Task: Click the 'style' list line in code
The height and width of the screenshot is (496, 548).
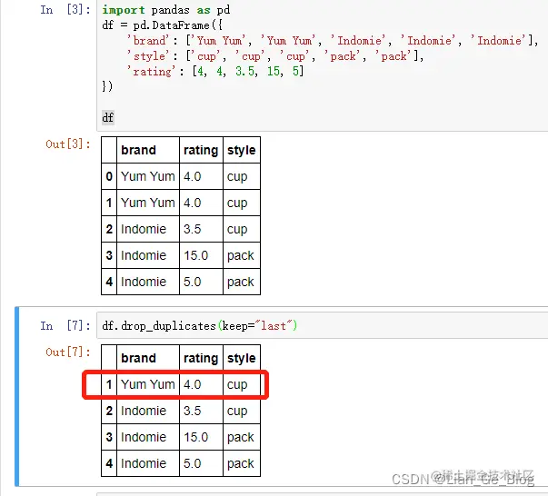Action: click(275, 56)
